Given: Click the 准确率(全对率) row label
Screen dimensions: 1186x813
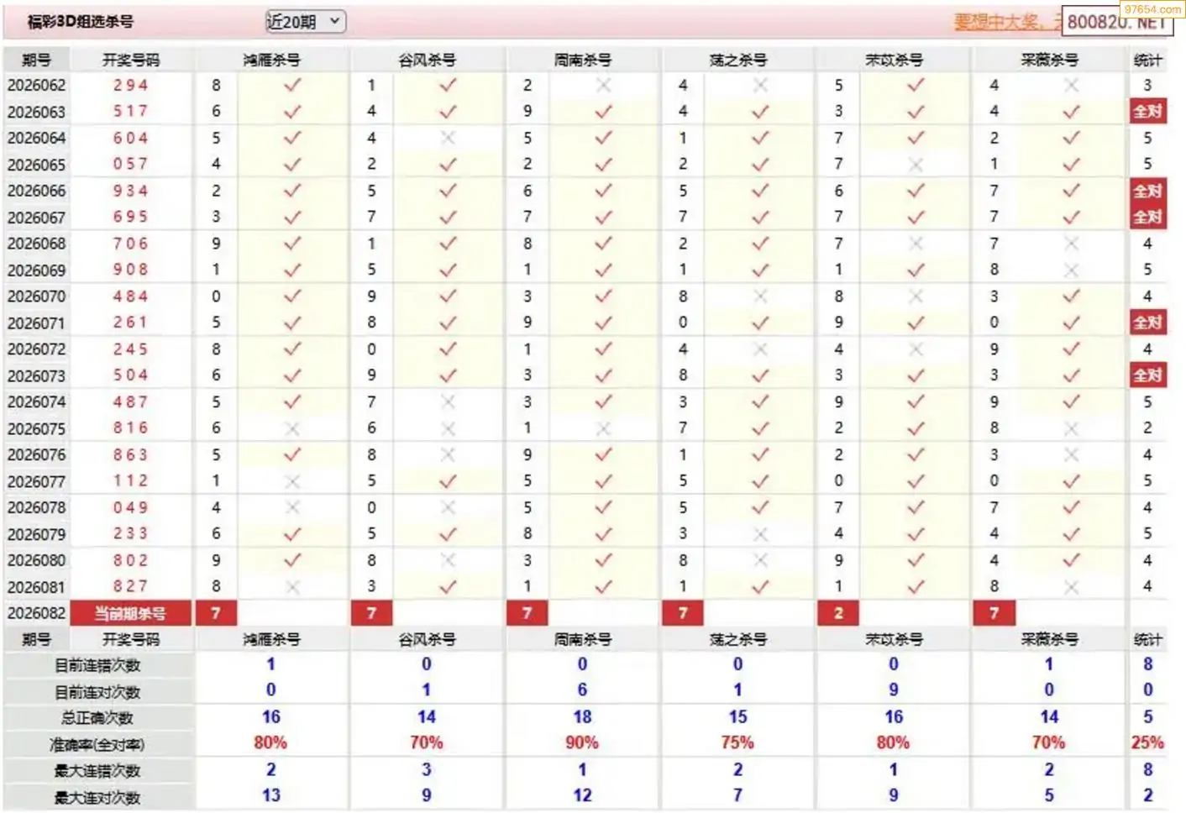Looking at the screenshot, I should 97,745.
